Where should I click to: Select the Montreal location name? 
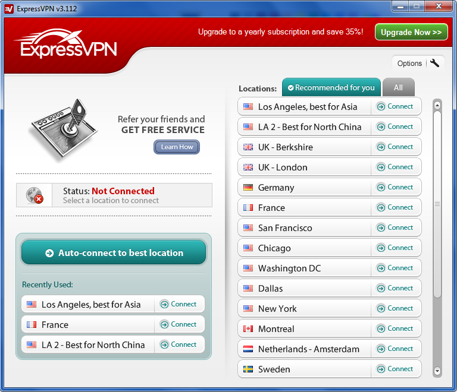(x=276, y=329)
